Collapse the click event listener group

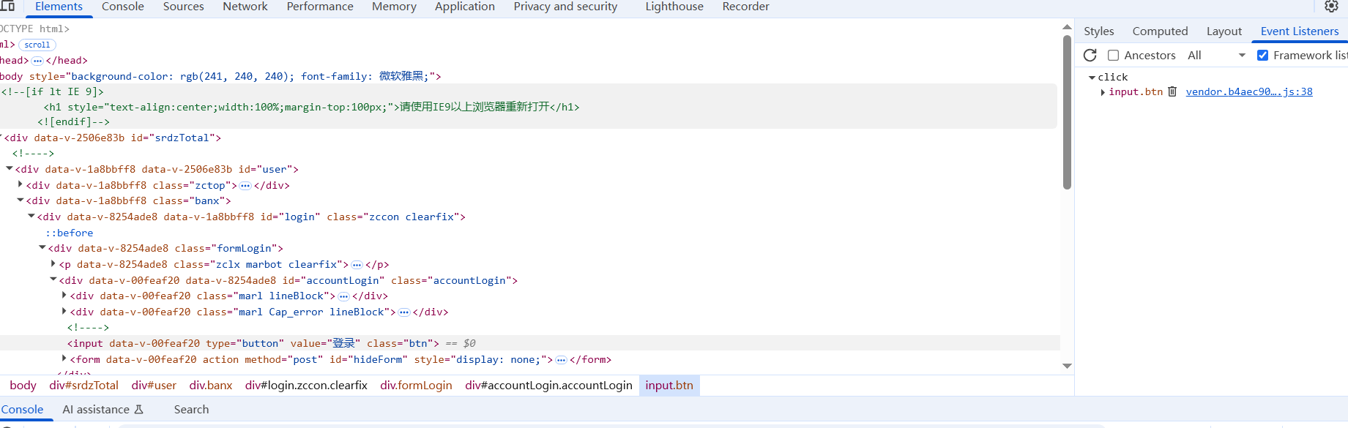coord(1092,78)
